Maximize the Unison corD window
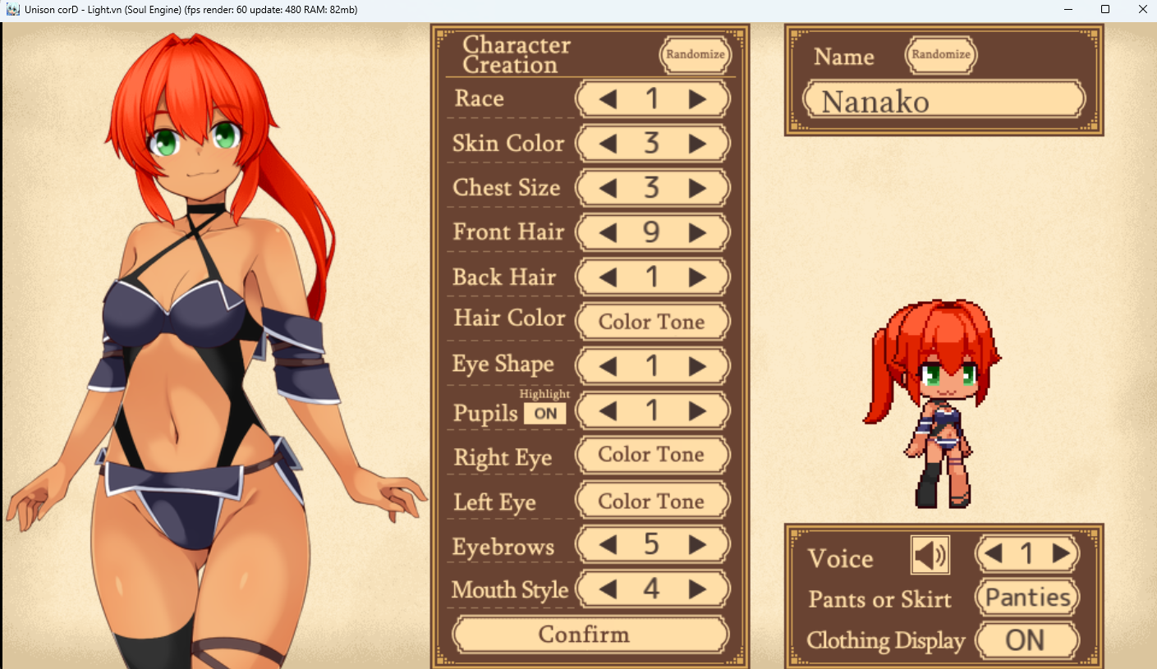1157x669 pixels. 1105,10
